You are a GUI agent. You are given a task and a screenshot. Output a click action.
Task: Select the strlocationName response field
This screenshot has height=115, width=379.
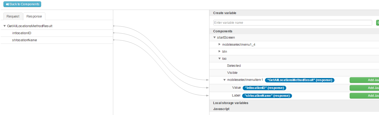[24, 40]
